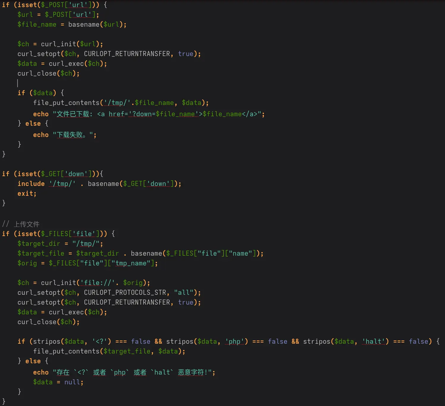Screen dimensions: 445x406
Task: Click the include keyword
Action: 31,184
